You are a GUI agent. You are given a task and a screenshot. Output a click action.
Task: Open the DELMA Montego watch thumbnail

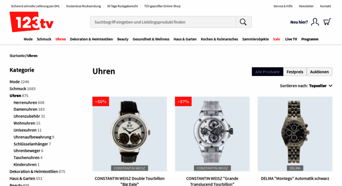point(295,134)
